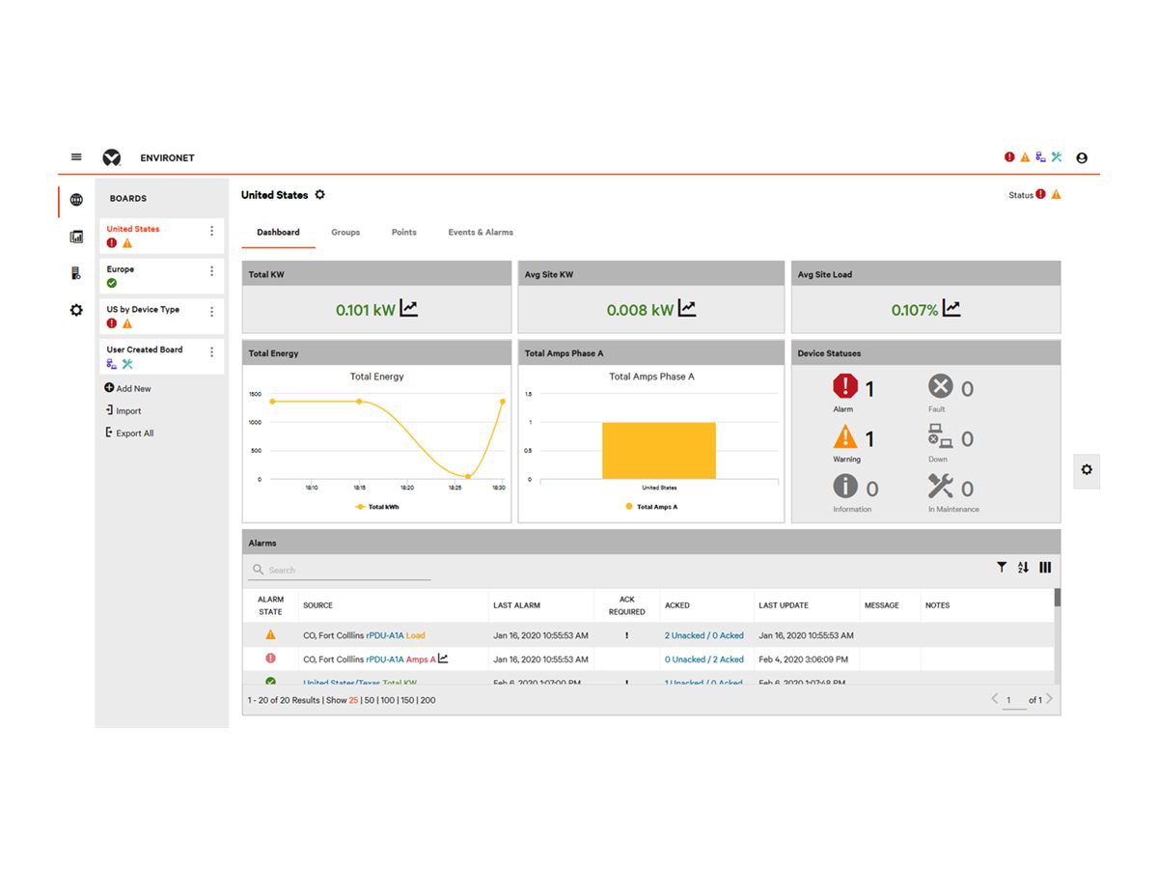The width and height of the screenshot is (1158, 869).
Task: Open the user profile icon at top right
Action: (1082, 157)
